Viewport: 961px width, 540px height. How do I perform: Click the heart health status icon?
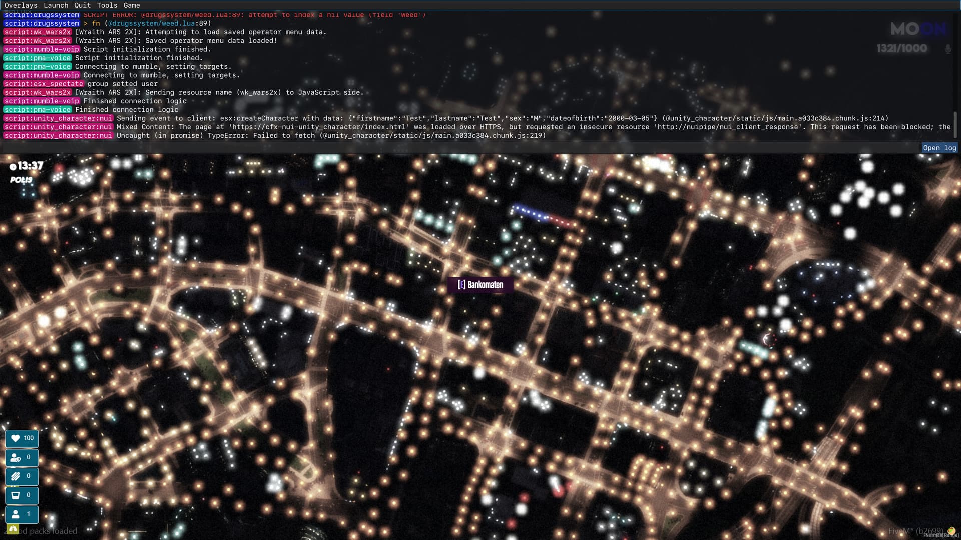pyautogui.click(x=16, y=438)
